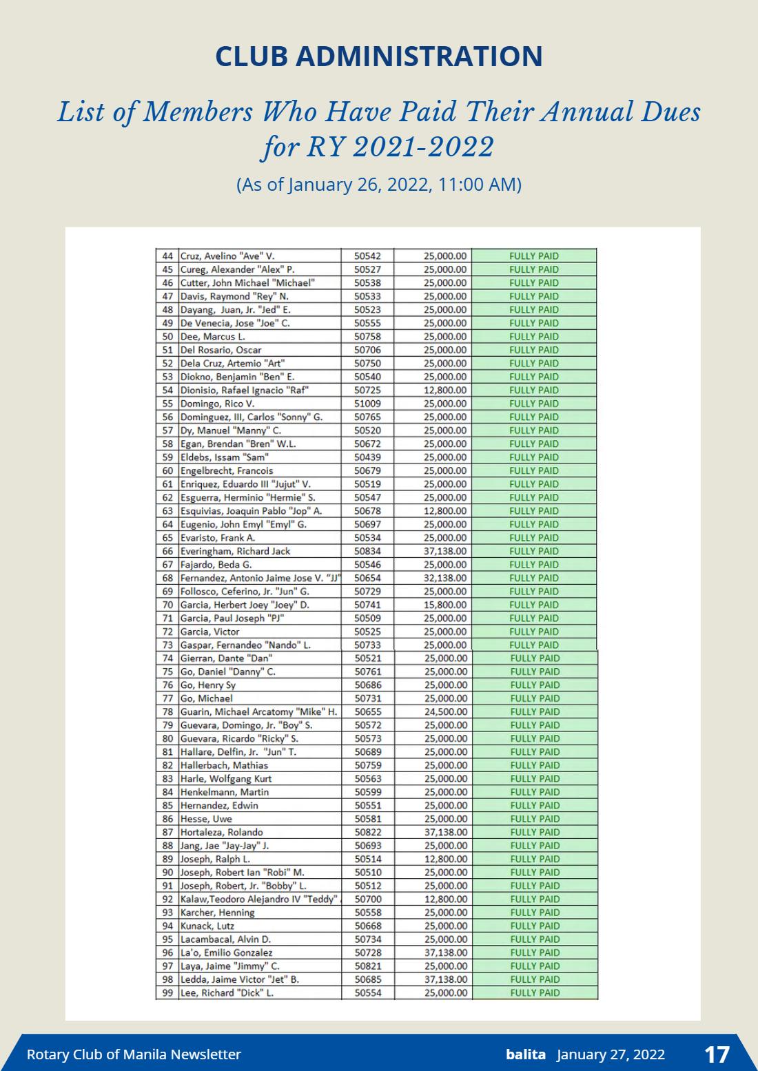Click 32,138.00 amount in Fernandez row
758x1071 pixels.
(445, 578)
